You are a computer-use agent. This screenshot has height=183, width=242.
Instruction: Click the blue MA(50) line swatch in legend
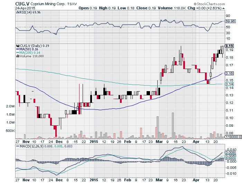tap(18, 49)
